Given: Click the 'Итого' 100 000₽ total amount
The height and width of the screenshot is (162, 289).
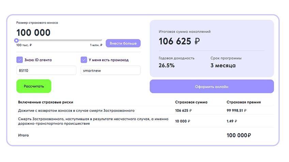Looking at the screenshot, I should click(239, 136).
